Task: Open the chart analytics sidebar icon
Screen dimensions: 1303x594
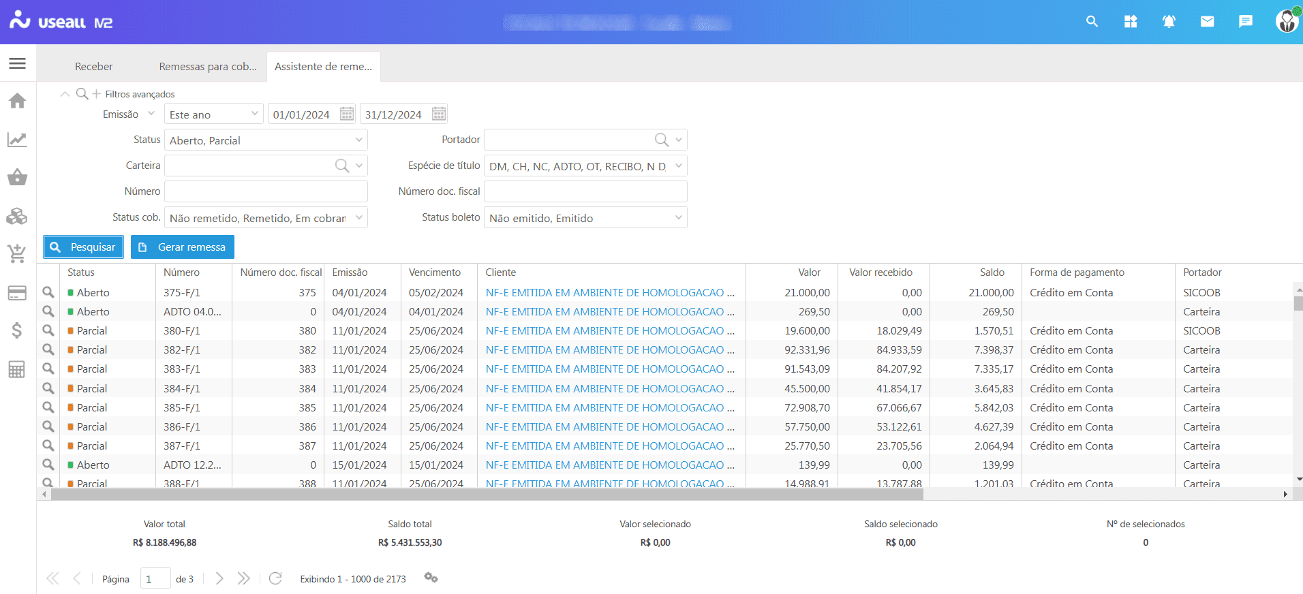Action: pyautogui.click(x=17, y=140)
